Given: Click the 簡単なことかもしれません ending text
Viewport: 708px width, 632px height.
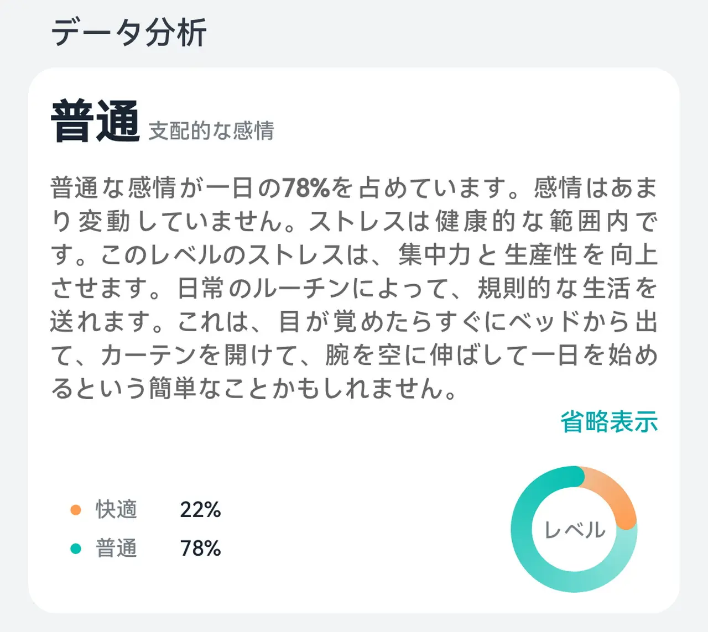Looking at the screenshot, I should (x=301, y=388).
